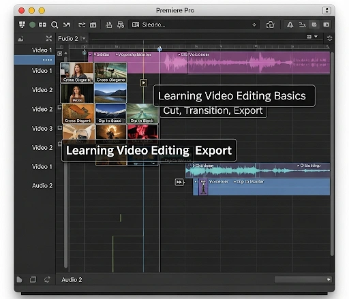Click the tag-shaped icon at bottom left

(x=20, y=280)
